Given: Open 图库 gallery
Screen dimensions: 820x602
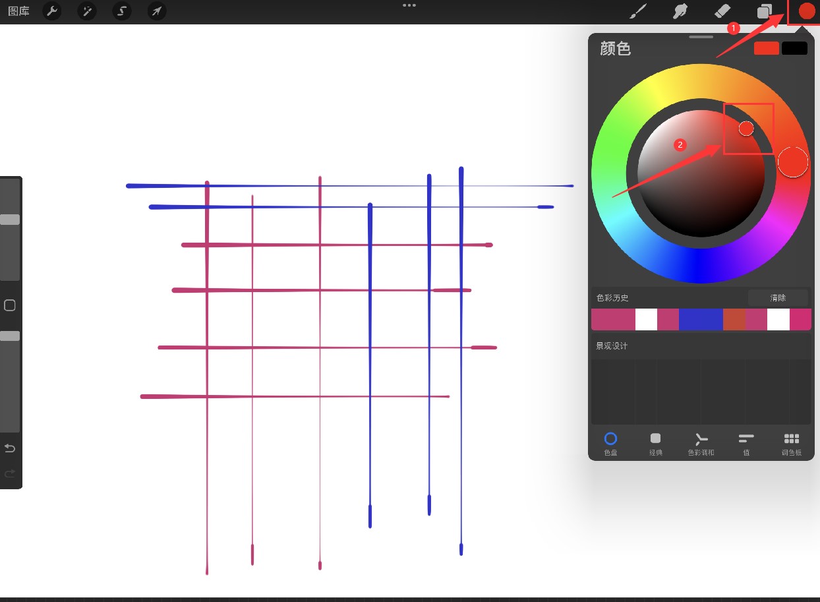Looking at the screenshot, I should (x=18, y=11).
